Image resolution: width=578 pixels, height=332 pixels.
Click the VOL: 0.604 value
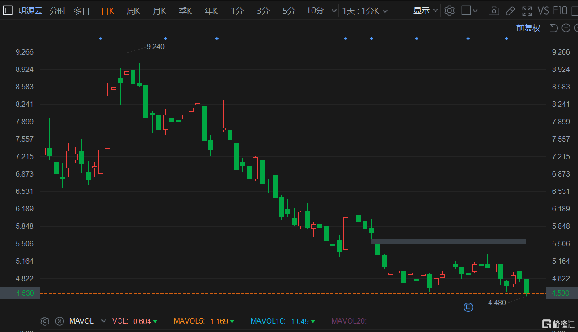pyautogui.click(x=135, y=321)
